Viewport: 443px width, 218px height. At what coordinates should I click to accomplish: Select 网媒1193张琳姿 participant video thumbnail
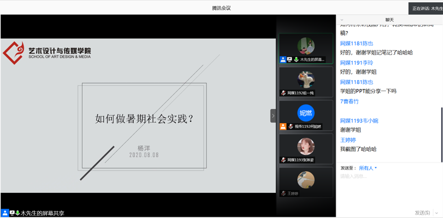click(x=306, y=147)
